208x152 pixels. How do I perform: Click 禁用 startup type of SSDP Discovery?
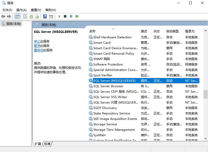pos(169,108)
